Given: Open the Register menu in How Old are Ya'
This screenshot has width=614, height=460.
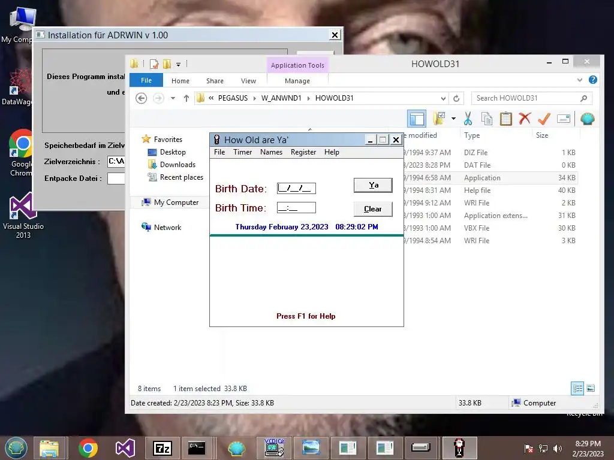Looking at the screenshot, I should coord(303,152).
